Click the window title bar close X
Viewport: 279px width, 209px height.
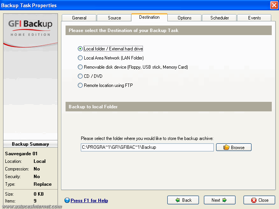pyautogui.click(x=274, y=5)
